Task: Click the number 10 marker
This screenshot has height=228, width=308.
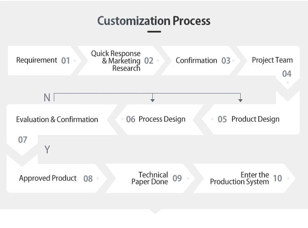Action: (x=278, y=178)
